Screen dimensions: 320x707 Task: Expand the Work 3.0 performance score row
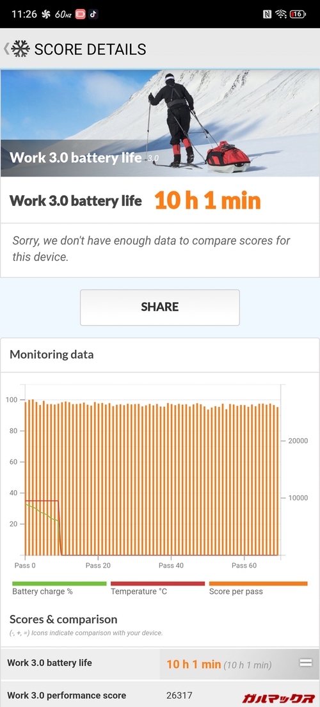(x=160, y=694)
